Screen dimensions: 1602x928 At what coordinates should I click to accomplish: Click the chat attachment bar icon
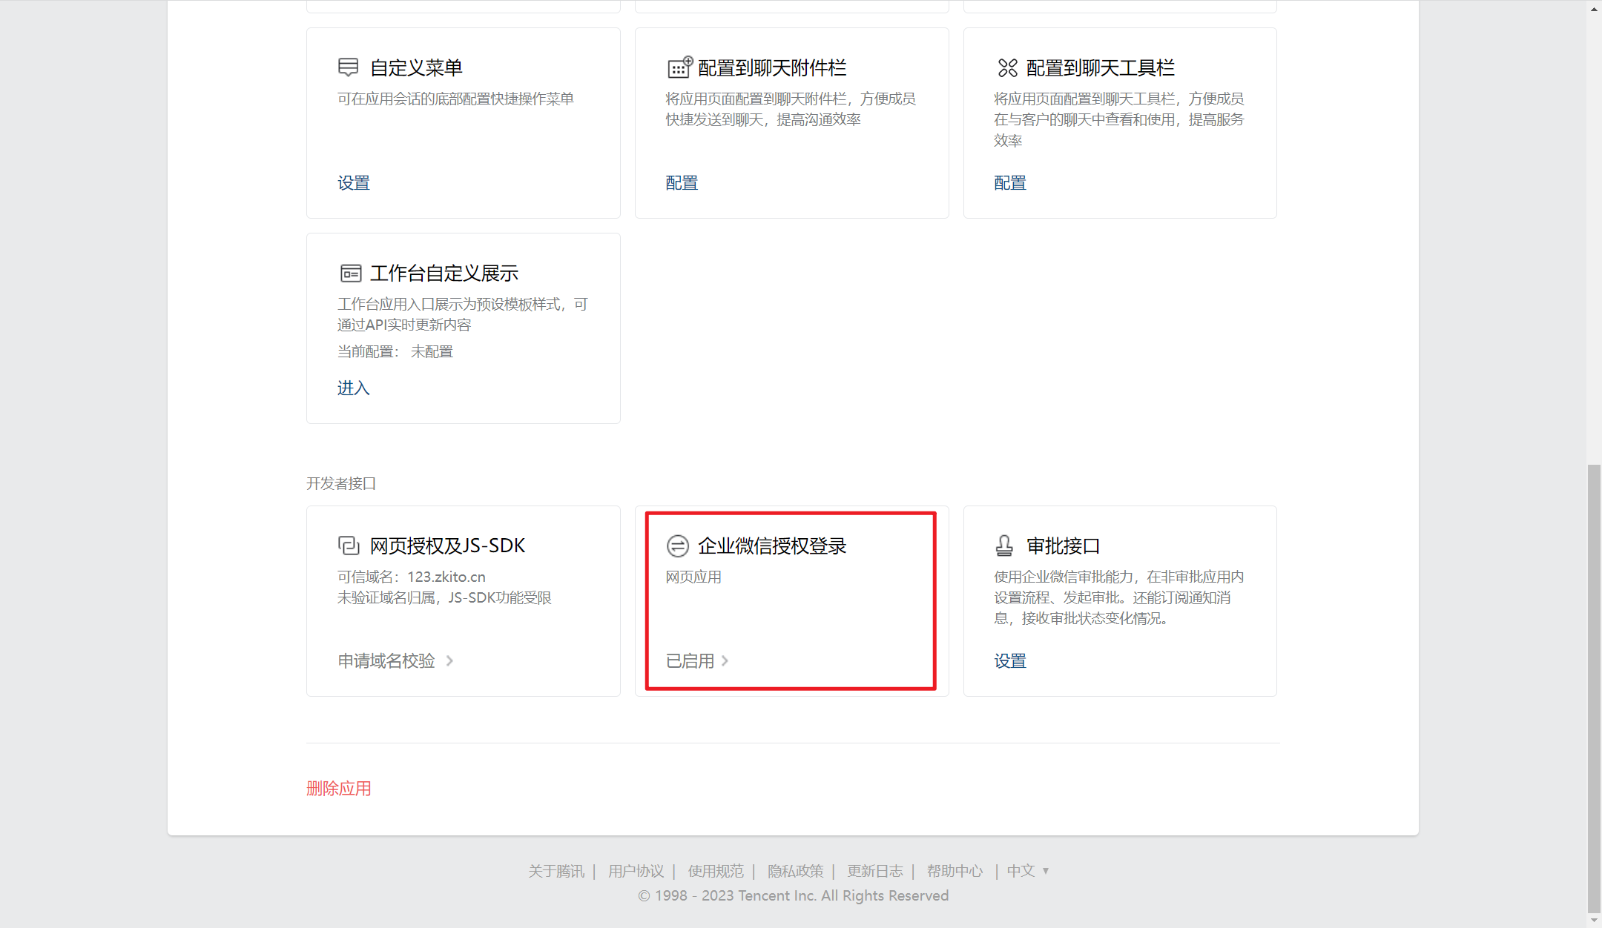pyautogui.click(x=679, y=67)
